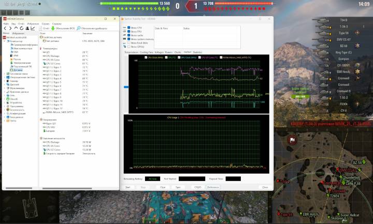Expand Хранение данных branch
373x224 pixels.
(4, 92)
